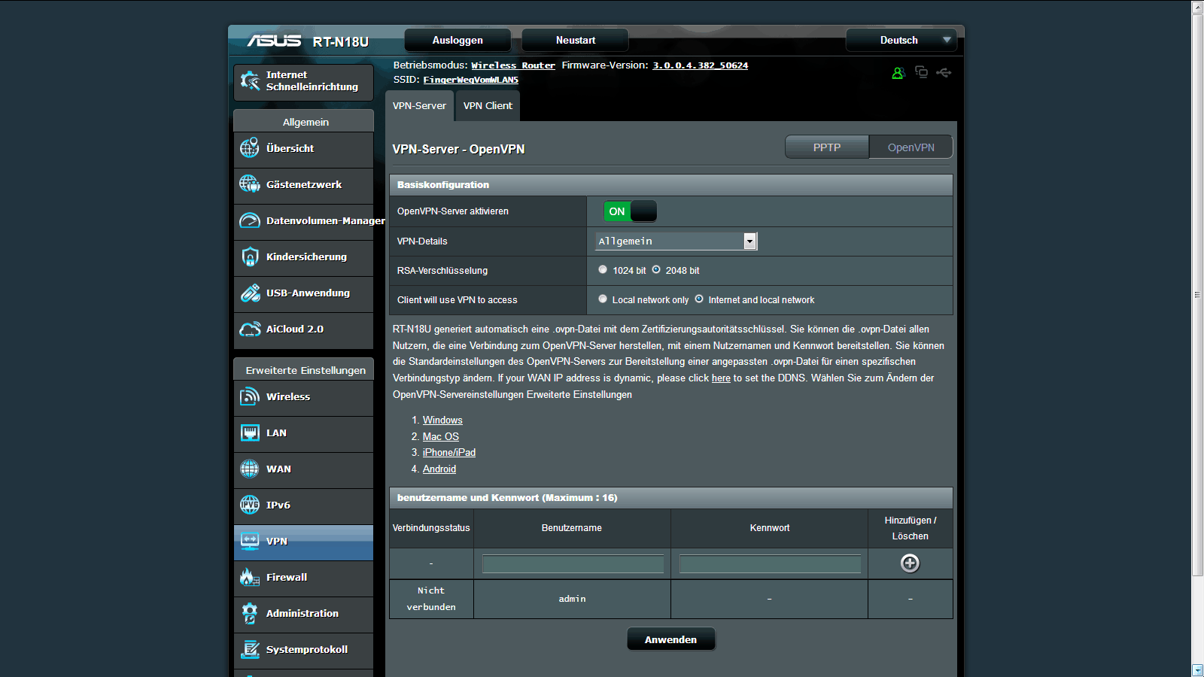Click the USB-Anwendung icon

point(250,293)
